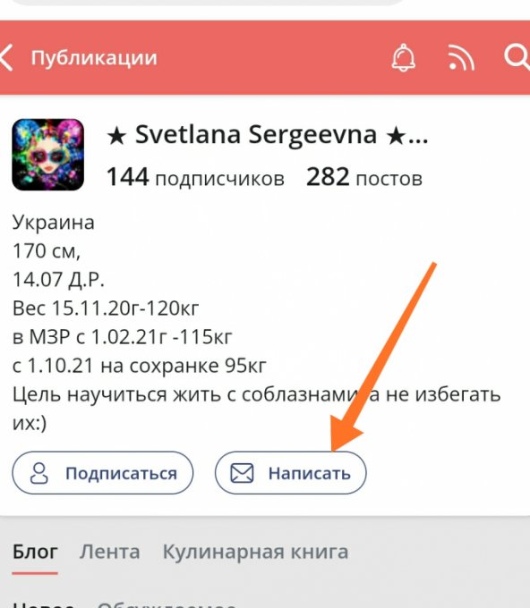Open the colorful masked-face avatar
Viewport: 530px width, 608px height.
point(47,155)
